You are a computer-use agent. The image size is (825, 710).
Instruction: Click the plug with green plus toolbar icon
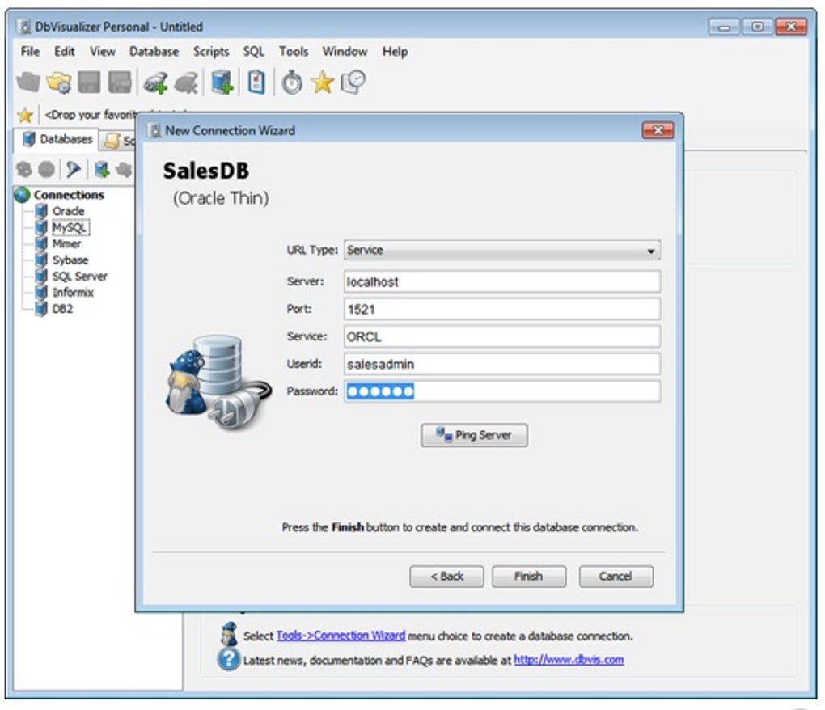tap(154, 83)
